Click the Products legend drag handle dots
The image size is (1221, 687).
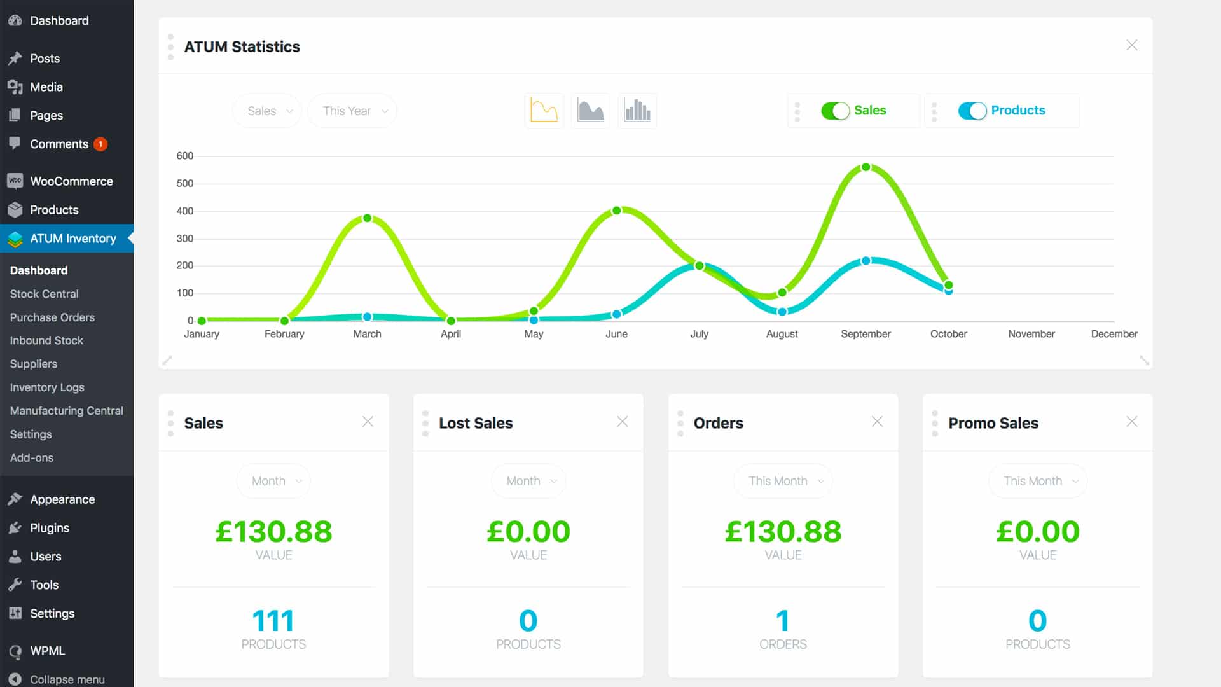[x=934, y=112]
